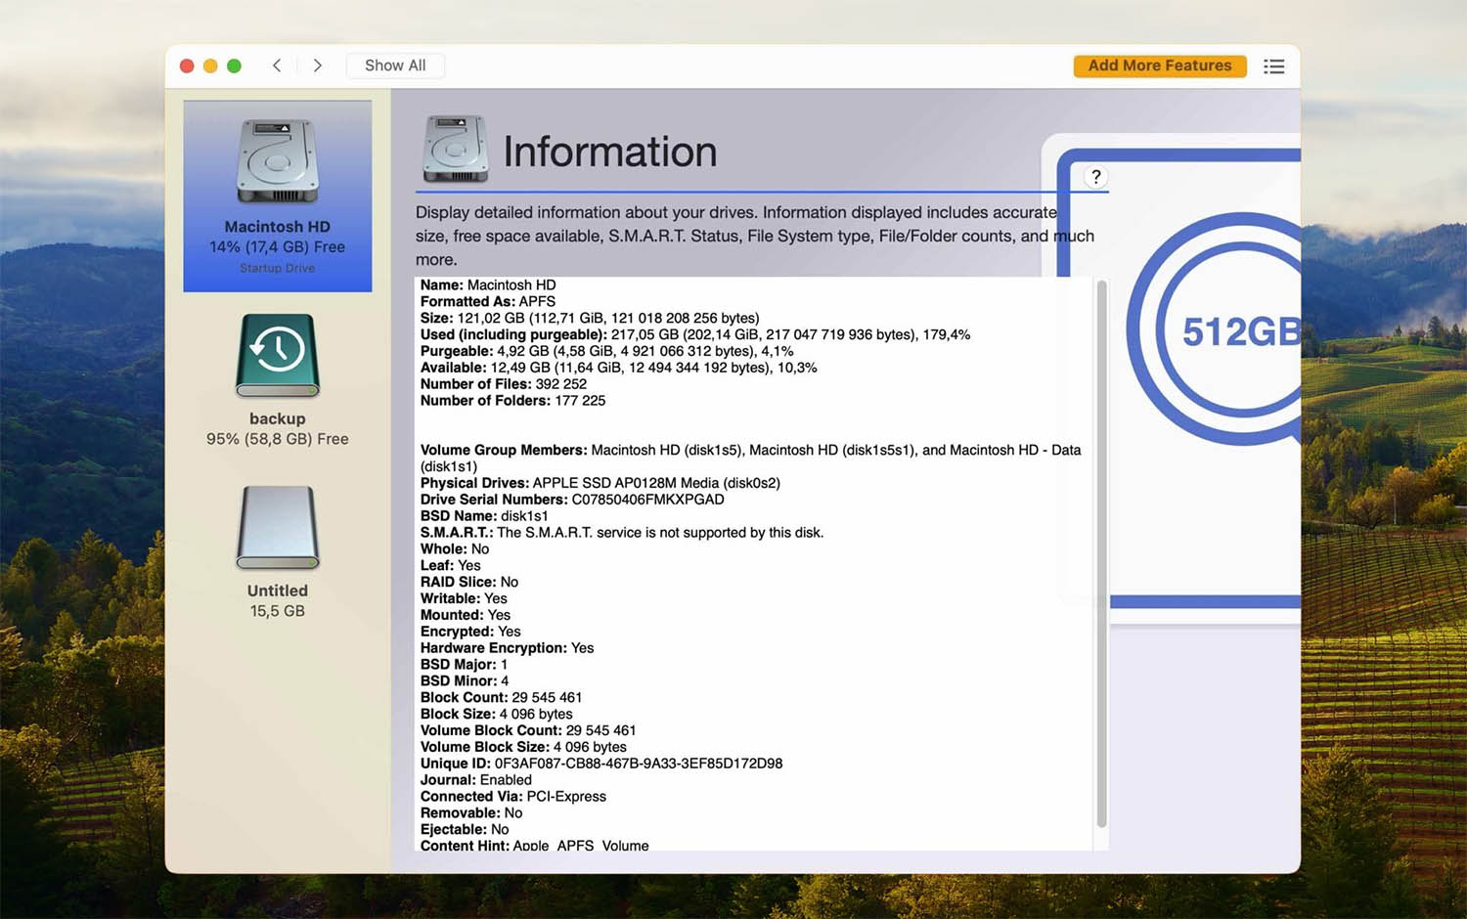The height and width of the screenshot is (919, 1467).
Task: Click the 'RAID Slice: No' line
Action: (x=469, y=583)
